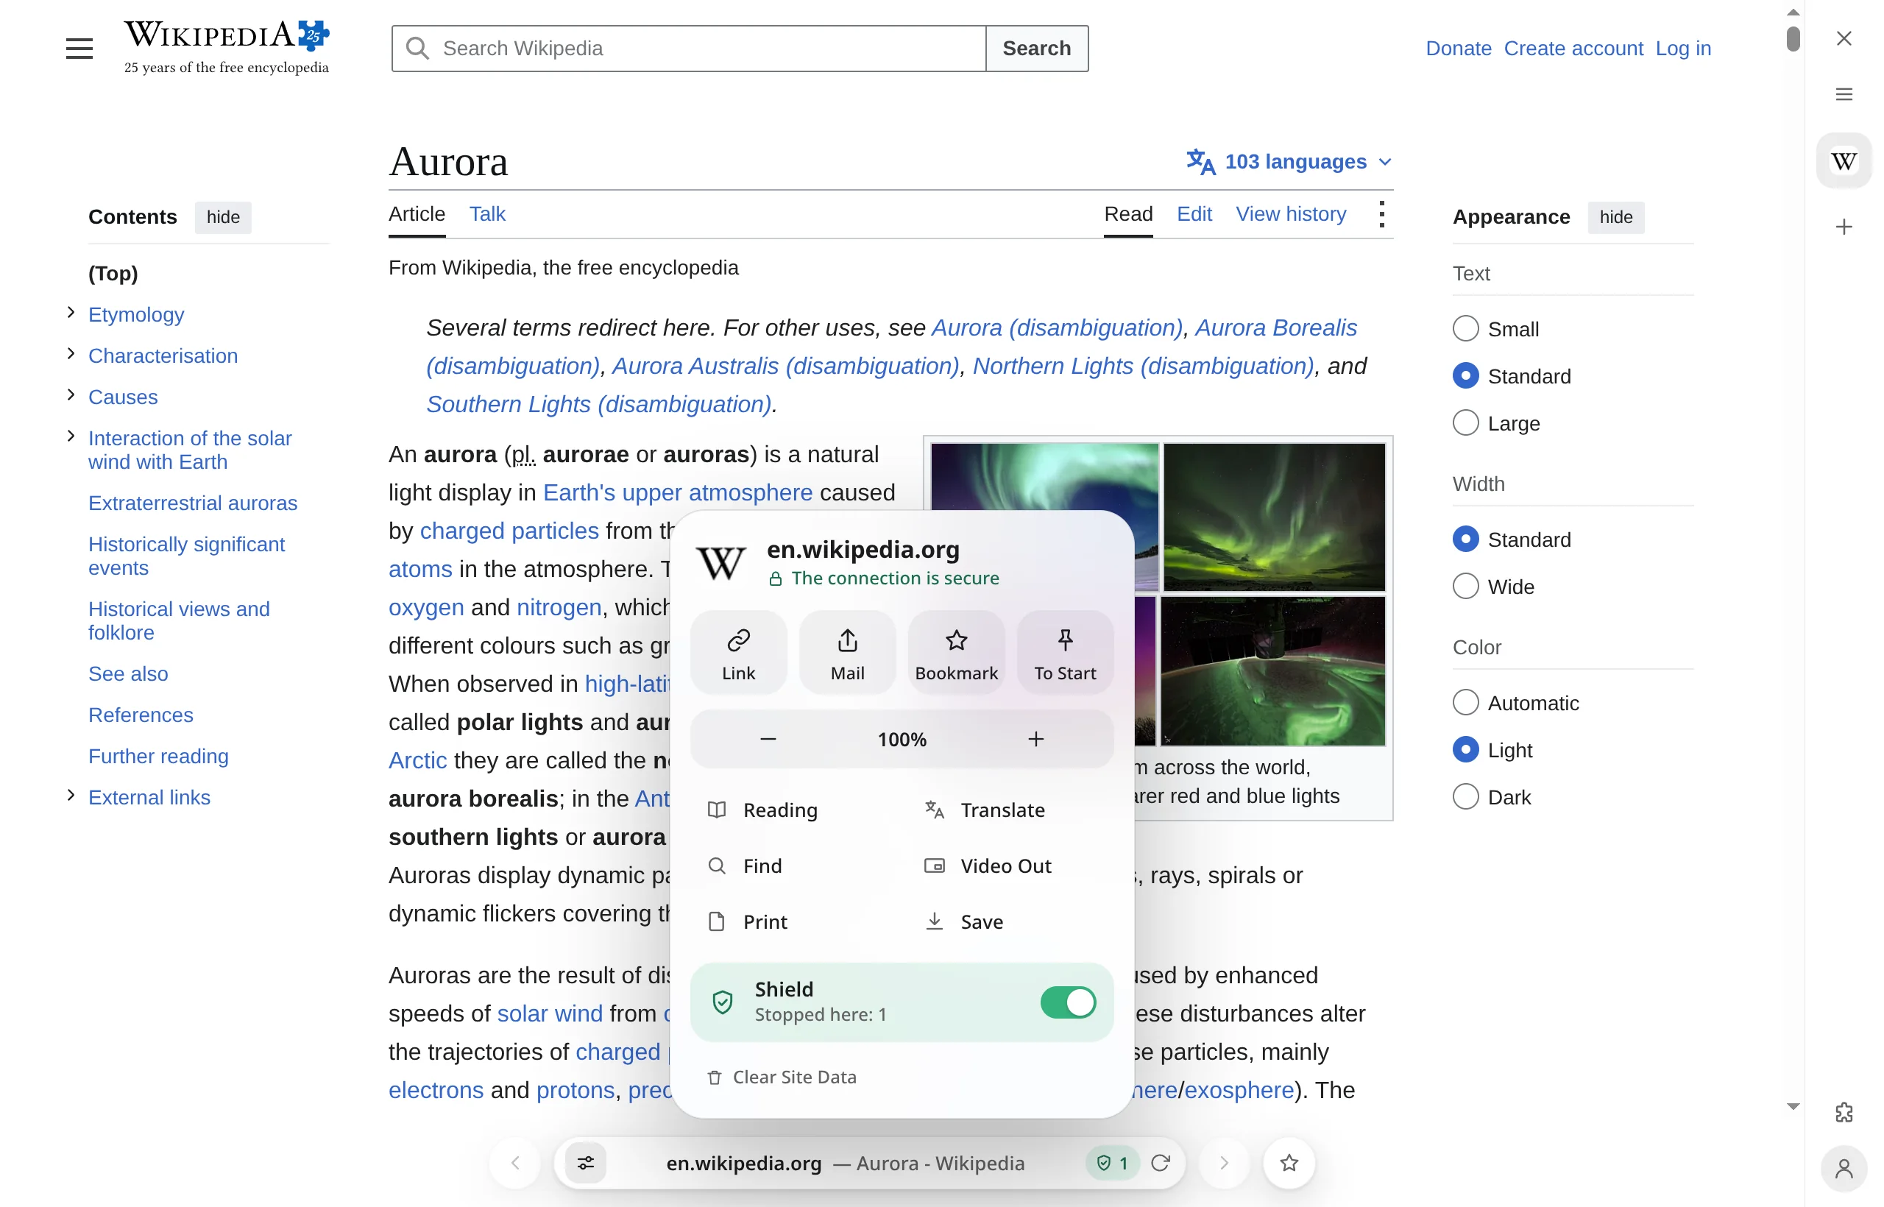
Task: Open the article tools three-dot menu
Action: point(1381,214)
